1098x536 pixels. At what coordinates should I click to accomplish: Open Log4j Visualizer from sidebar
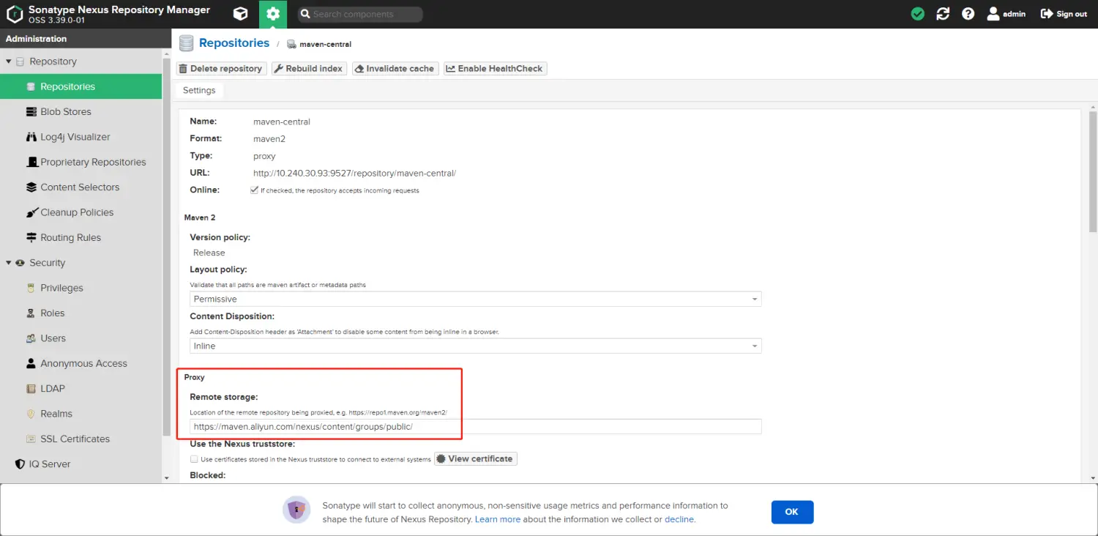pos(75,137)
